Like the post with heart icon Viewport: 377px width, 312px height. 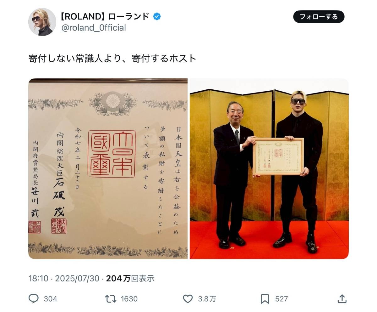[188, 299]
